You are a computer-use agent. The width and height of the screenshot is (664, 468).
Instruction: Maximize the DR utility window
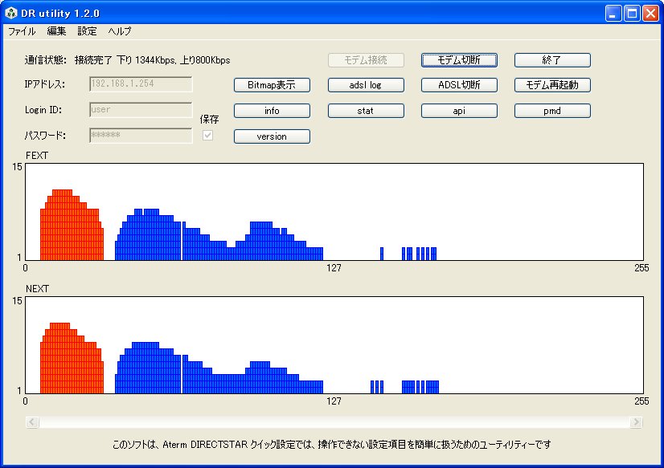pos(632,14)
